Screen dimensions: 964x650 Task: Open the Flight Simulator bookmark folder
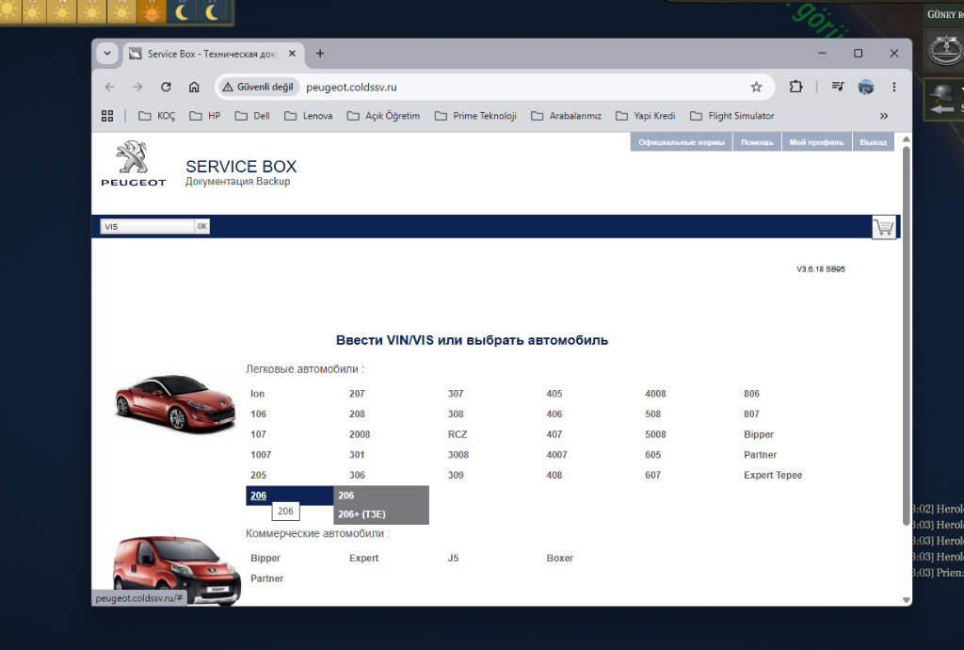[x=731, y=116]
